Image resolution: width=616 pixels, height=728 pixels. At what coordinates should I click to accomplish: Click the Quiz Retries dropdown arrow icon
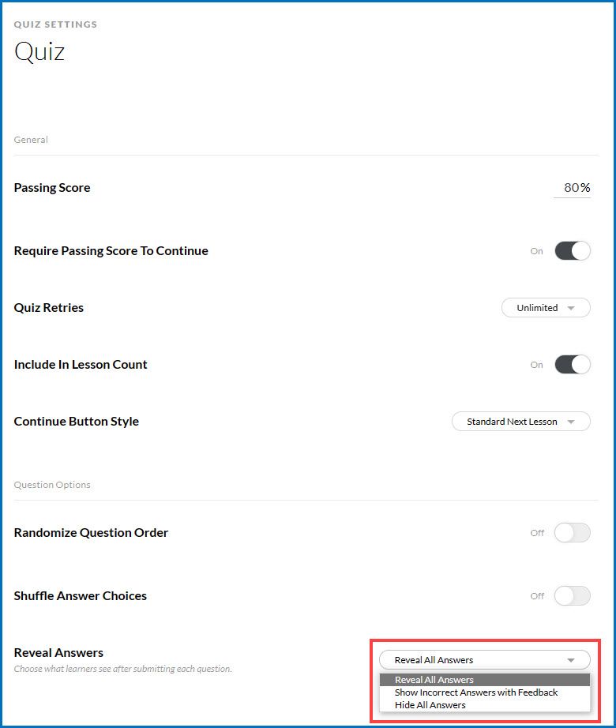tap(572, 309)
